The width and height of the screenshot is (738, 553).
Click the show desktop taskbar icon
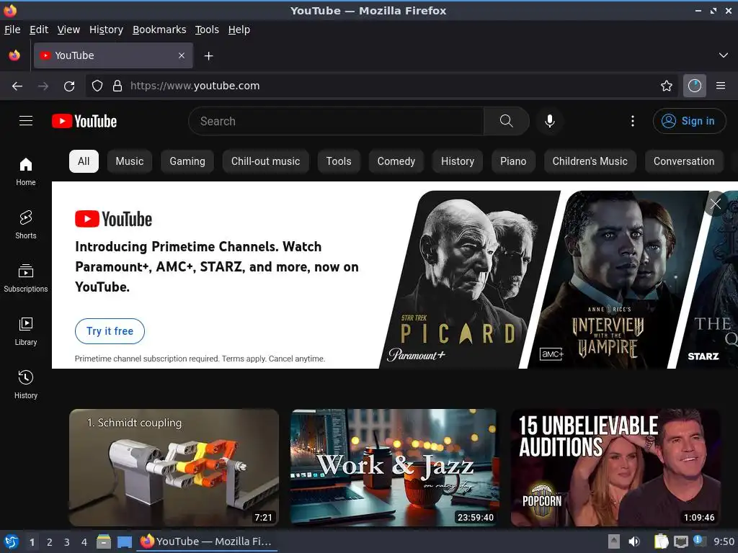124,541
